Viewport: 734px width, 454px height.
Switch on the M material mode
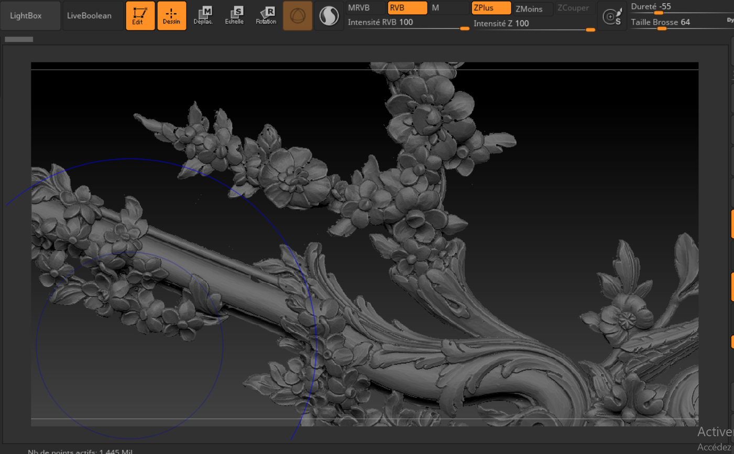[449, 8]
